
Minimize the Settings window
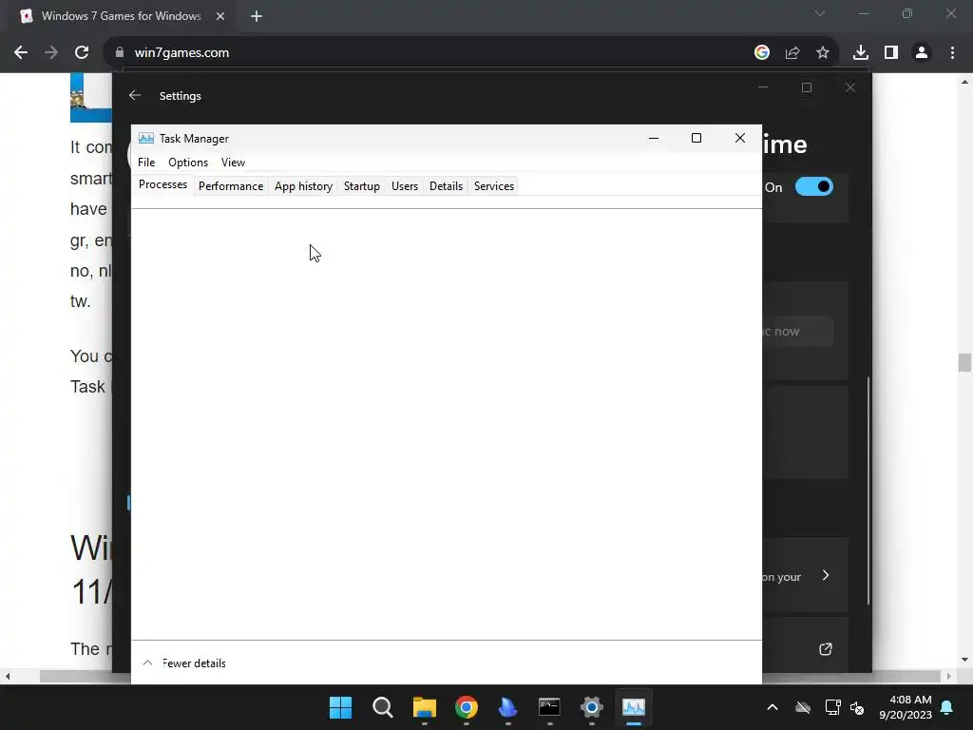coord(763,87)
